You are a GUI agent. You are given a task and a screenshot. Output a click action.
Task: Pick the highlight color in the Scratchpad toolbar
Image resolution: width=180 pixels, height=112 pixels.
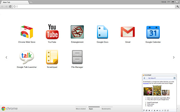tap(163, 111)
